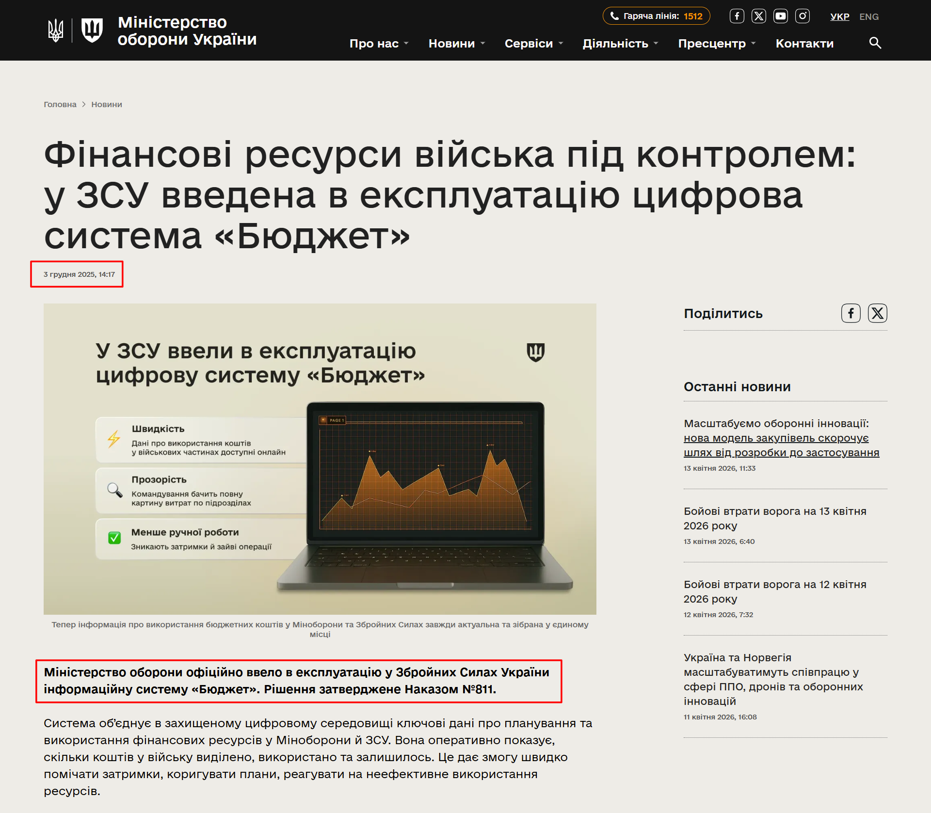This screenshot has height=813, width=931.
Task: Expand the Сервіси dropdown menu
Action: pos(534,44)
